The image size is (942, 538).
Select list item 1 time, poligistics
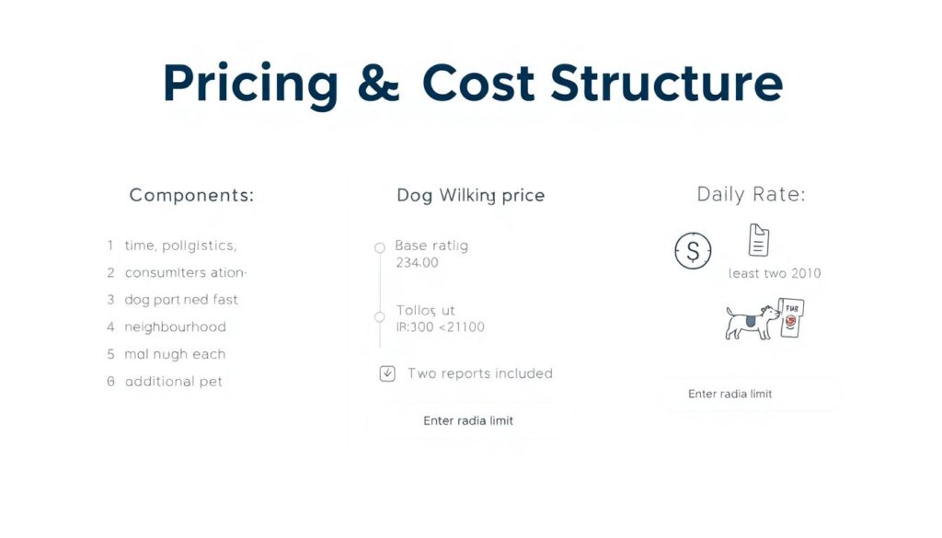tap(180, 246)
